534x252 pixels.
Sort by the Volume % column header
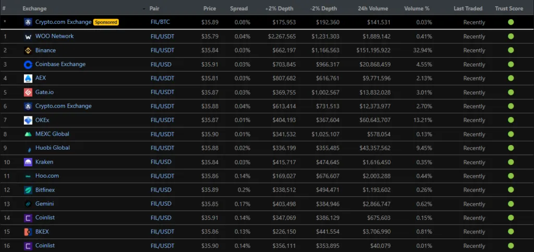pos(417,8)
